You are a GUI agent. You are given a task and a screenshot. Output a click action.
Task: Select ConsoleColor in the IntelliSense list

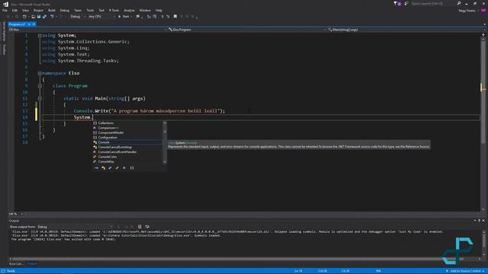127,157
